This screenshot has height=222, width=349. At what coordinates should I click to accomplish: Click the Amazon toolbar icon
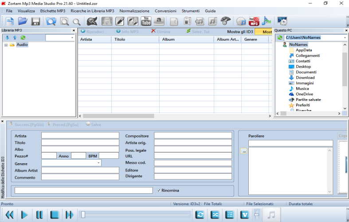(x=159, y=21)
